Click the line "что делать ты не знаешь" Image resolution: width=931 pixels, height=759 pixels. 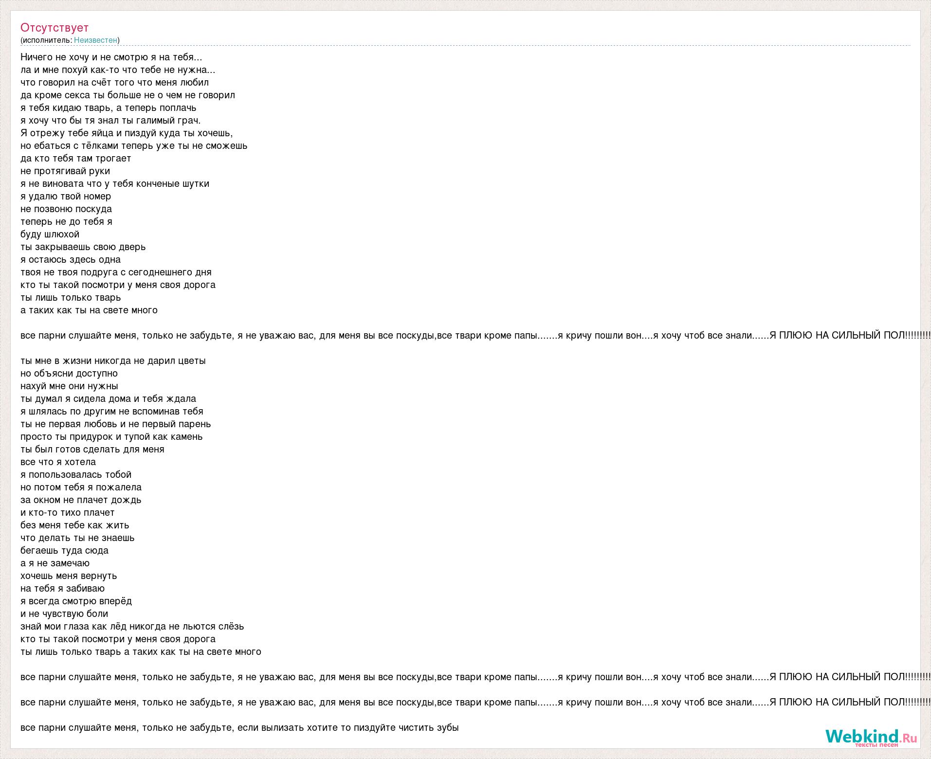[77, 538]
